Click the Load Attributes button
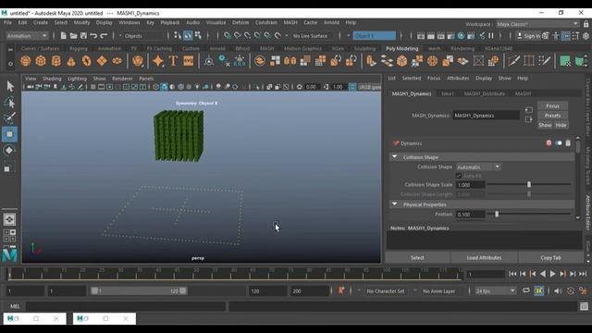Image resolution: width=592 pixels, height=333 pixels. coord(484,257)
